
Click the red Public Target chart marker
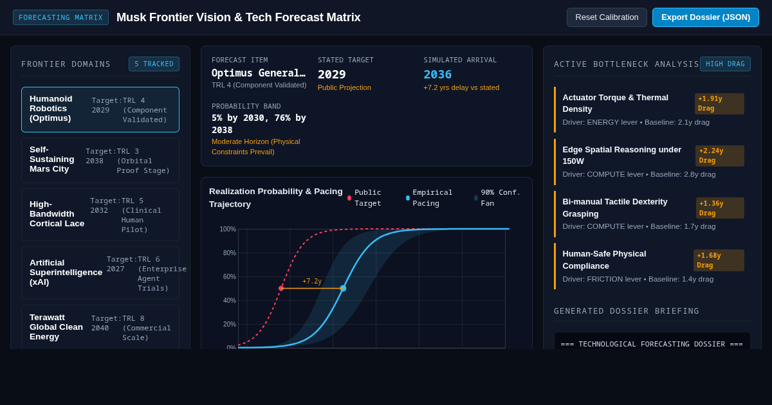(281, 288)
